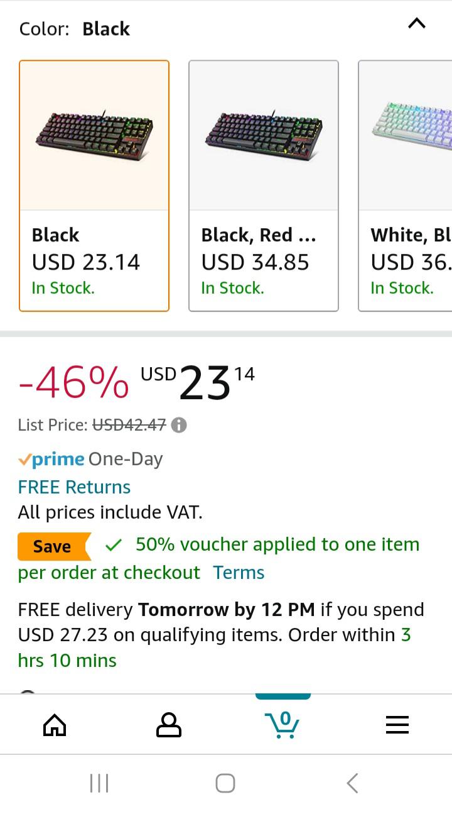Open the shopping cart
The image size is (452, 814).
point(283,725)
